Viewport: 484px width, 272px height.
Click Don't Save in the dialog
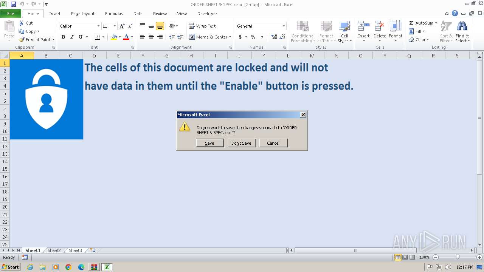click(x=241, y=143)
